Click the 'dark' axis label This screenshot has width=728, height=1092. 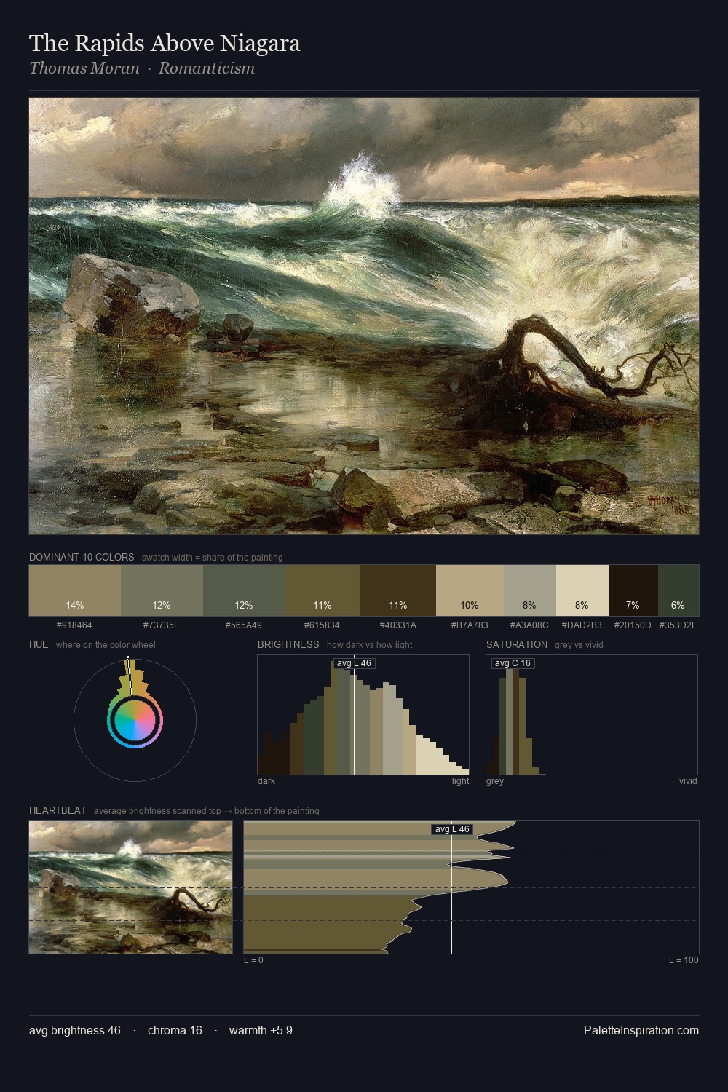266,781
